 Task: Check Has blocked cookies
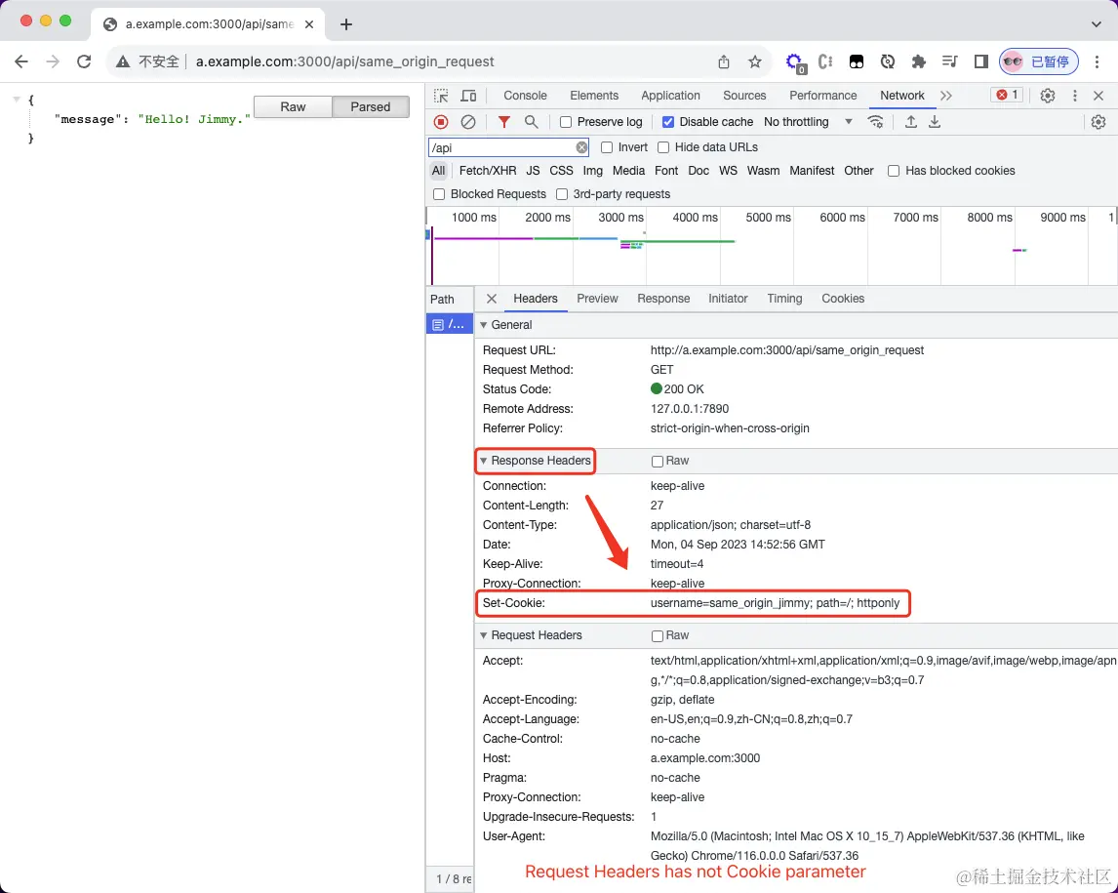tap(894, 171)
